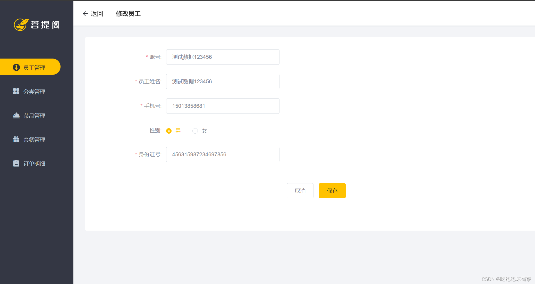Select the 女 gender radio button
The width and height of the screenshot is (535, 284).
[x=195, y=131]
